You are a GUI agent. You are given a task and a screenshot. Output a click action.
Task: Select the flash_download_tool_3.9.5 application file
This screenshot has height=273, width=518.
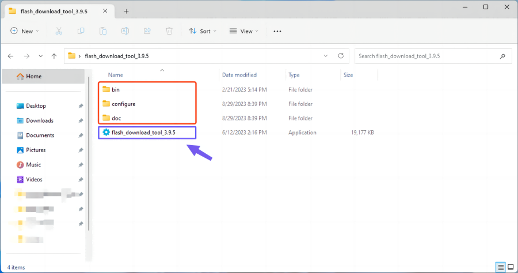(x=143, y=132)
